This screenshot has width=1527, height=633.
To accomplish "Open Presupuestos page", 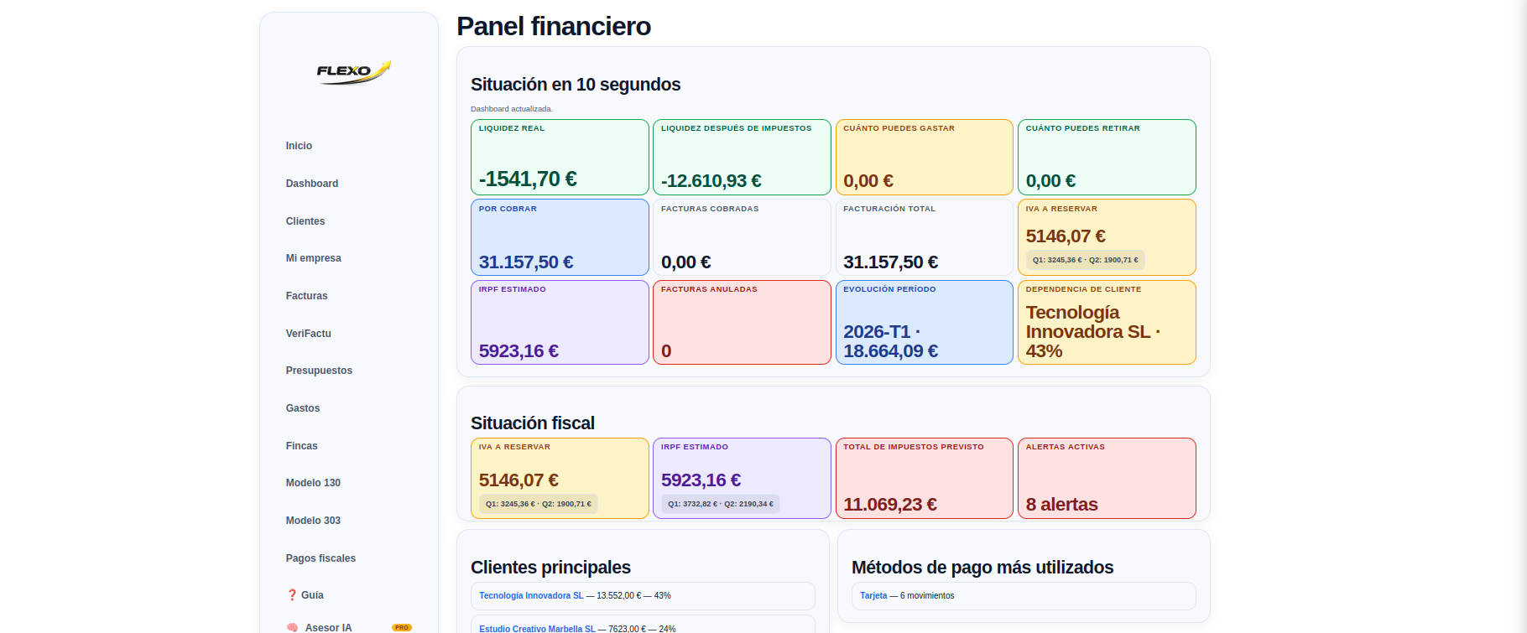I will click(x=319, y=371).
